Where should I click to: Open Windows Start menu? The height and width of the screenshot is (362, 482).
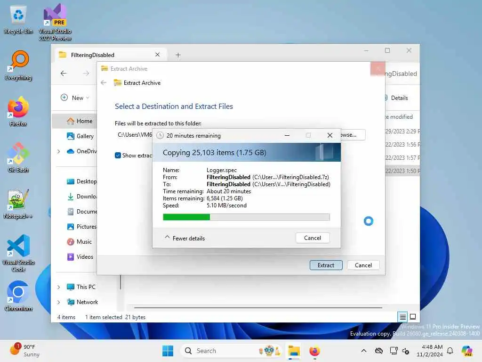pyautogui.click(x=168, y=351)
